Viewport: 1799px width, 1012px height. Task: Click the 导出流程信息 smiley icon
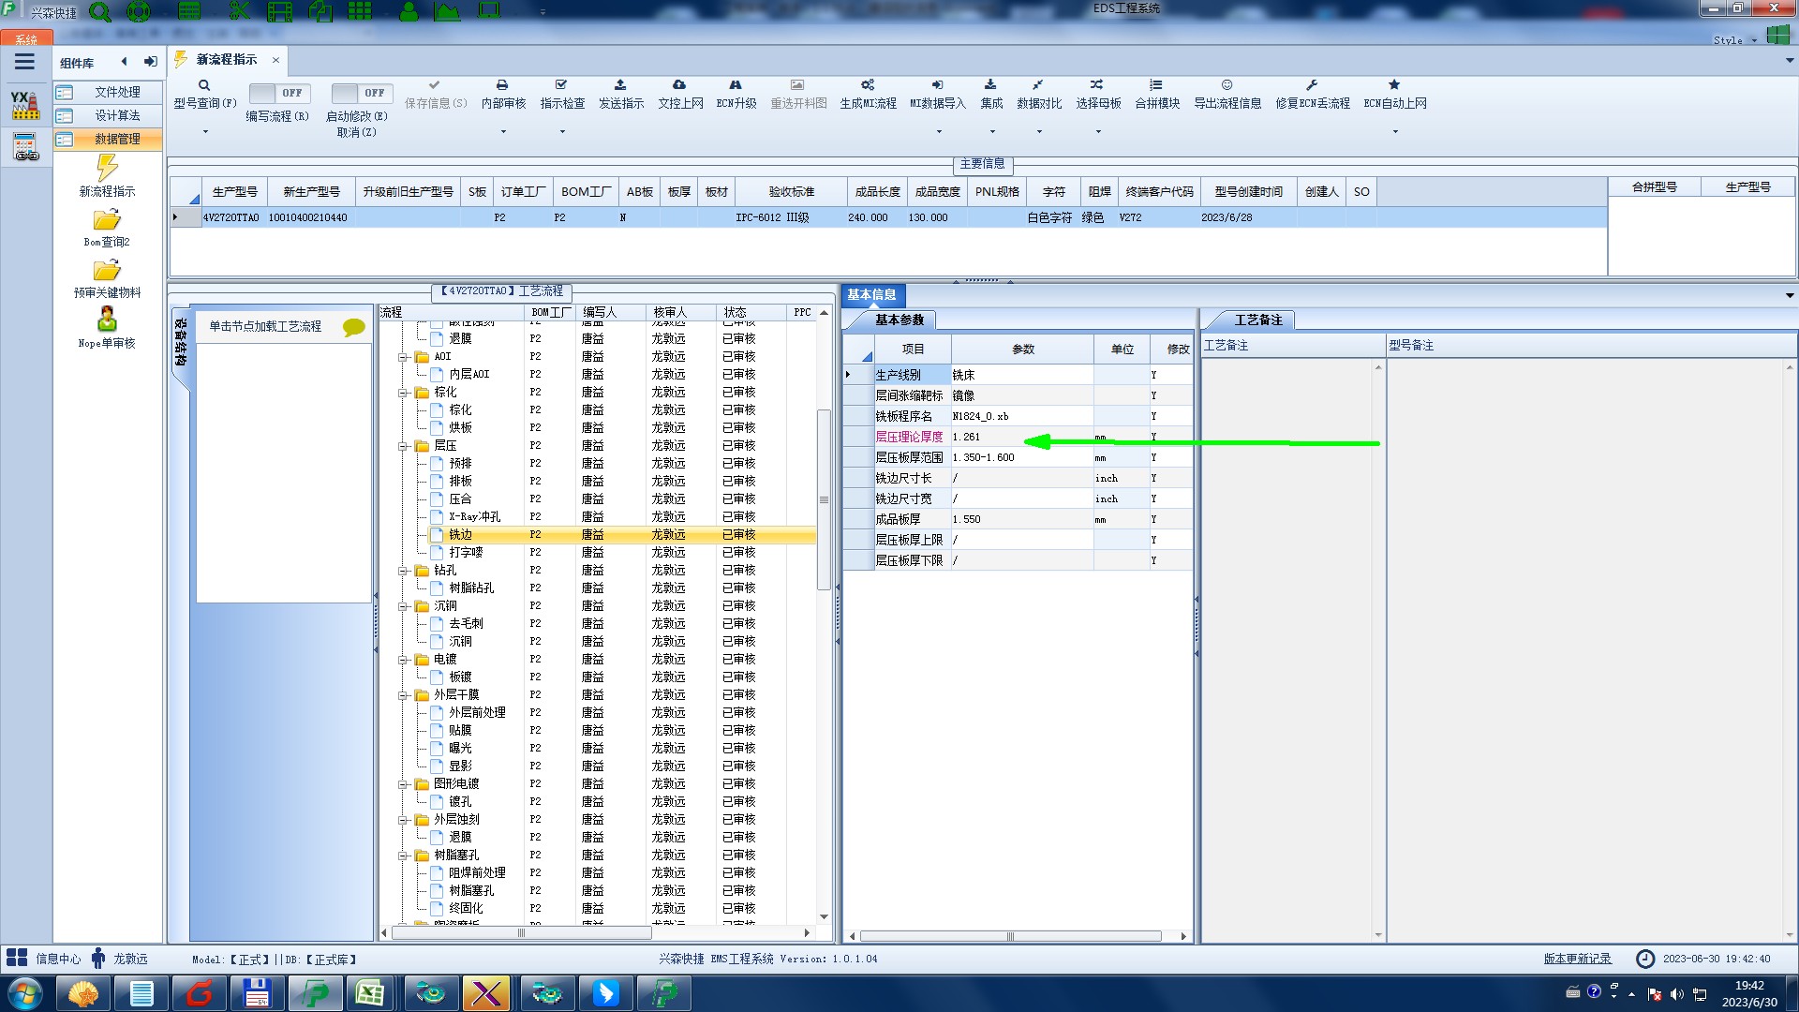coord(1227,85)
